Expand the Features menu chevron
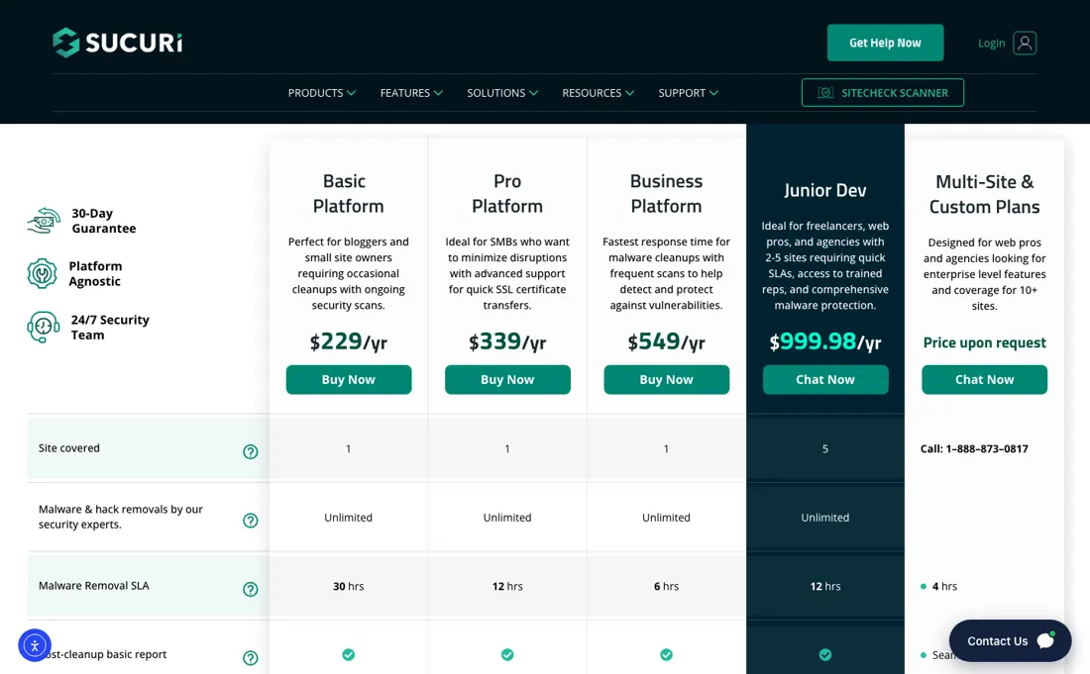 (438, 93)
